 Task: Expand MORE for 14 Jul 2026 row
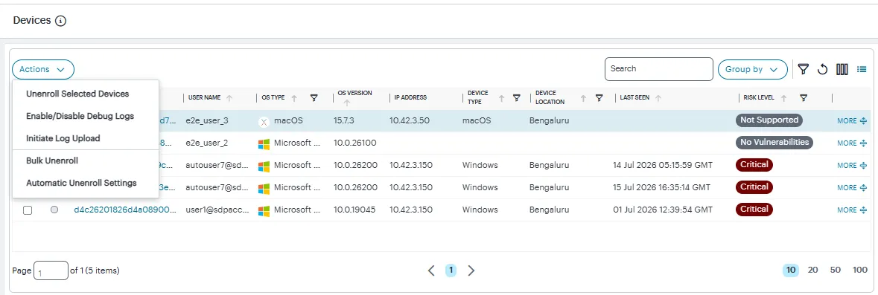[x=852, y=166]
